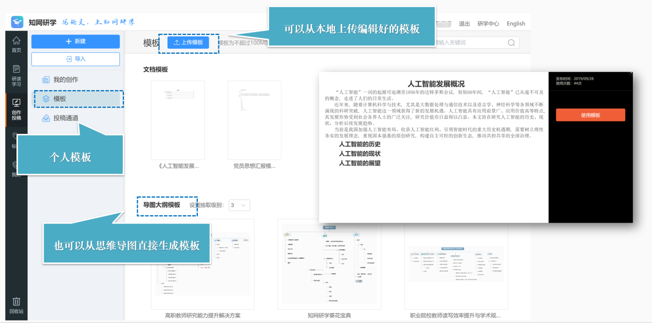Open the 职业院校教师读写效率提升与学术规... template
This screenshot has height=323, width=652.
coord(456,264)
